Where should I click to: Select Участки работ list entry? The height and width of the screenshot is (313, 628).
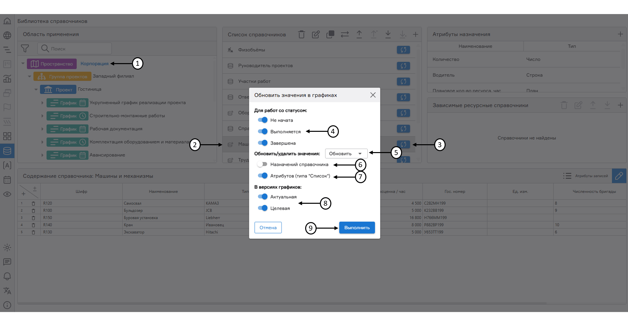(x=254, y=81)
